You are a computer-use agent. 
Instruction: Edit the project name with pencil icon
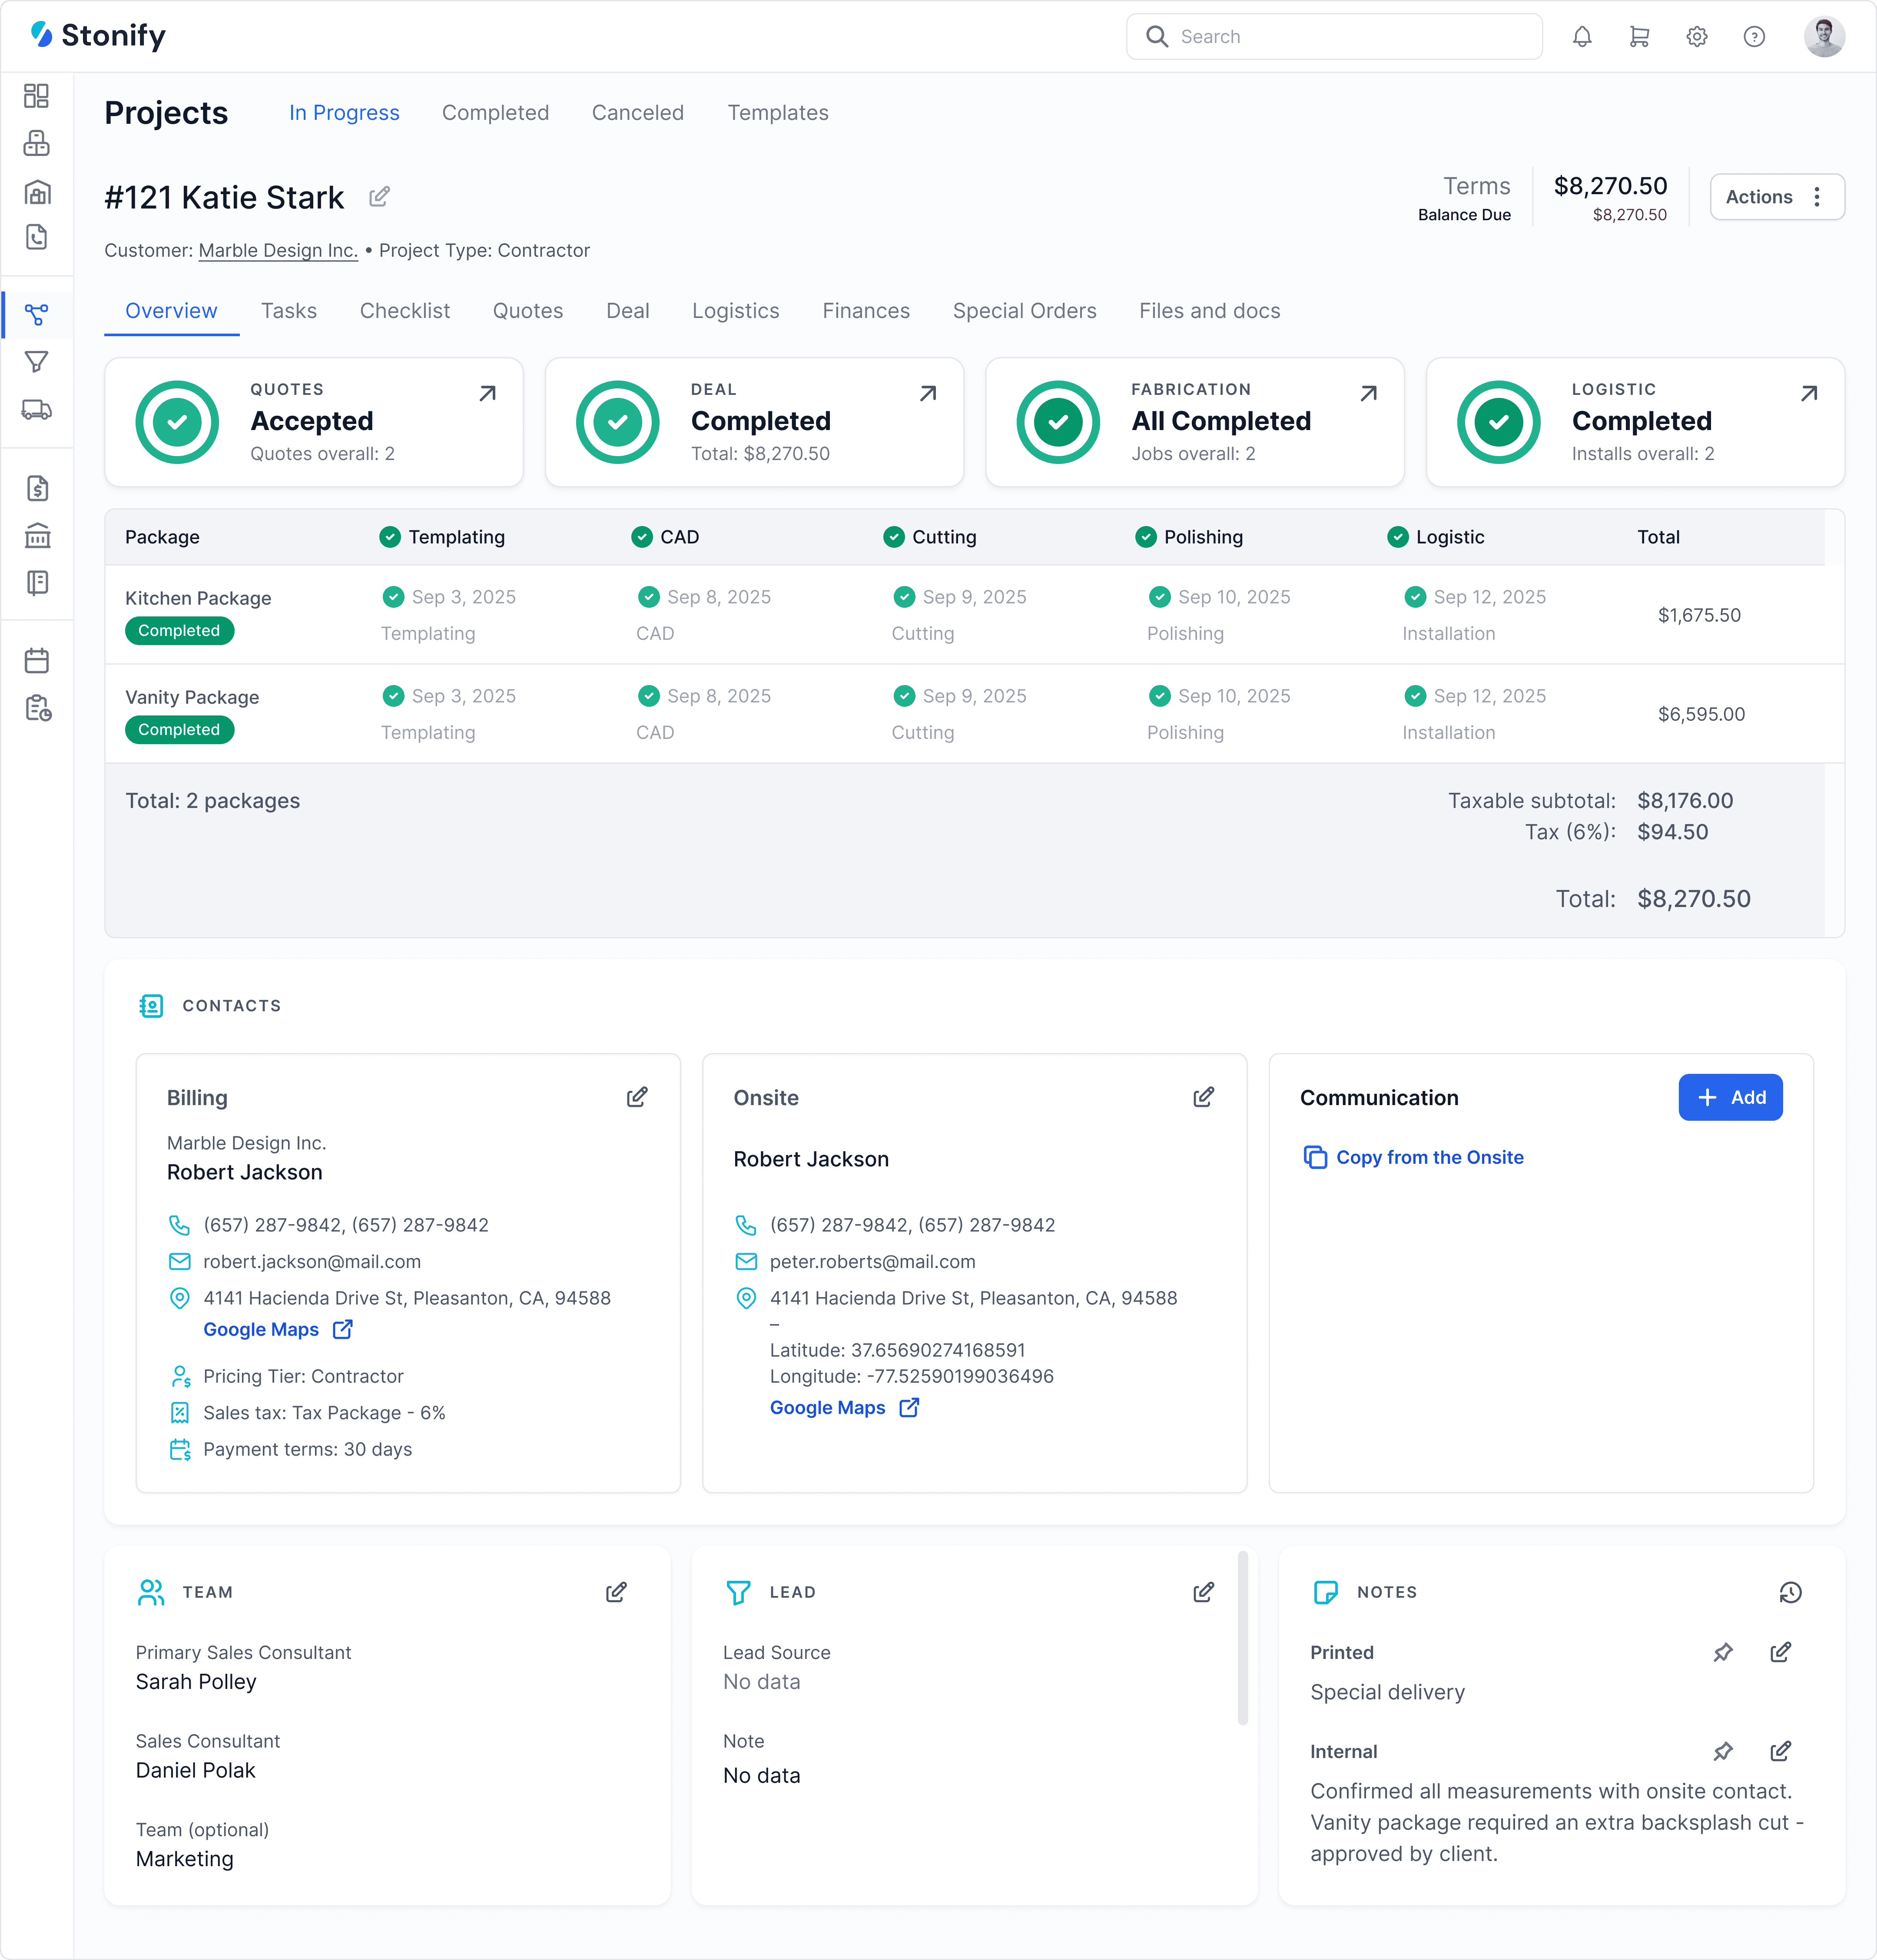point(379,197)
